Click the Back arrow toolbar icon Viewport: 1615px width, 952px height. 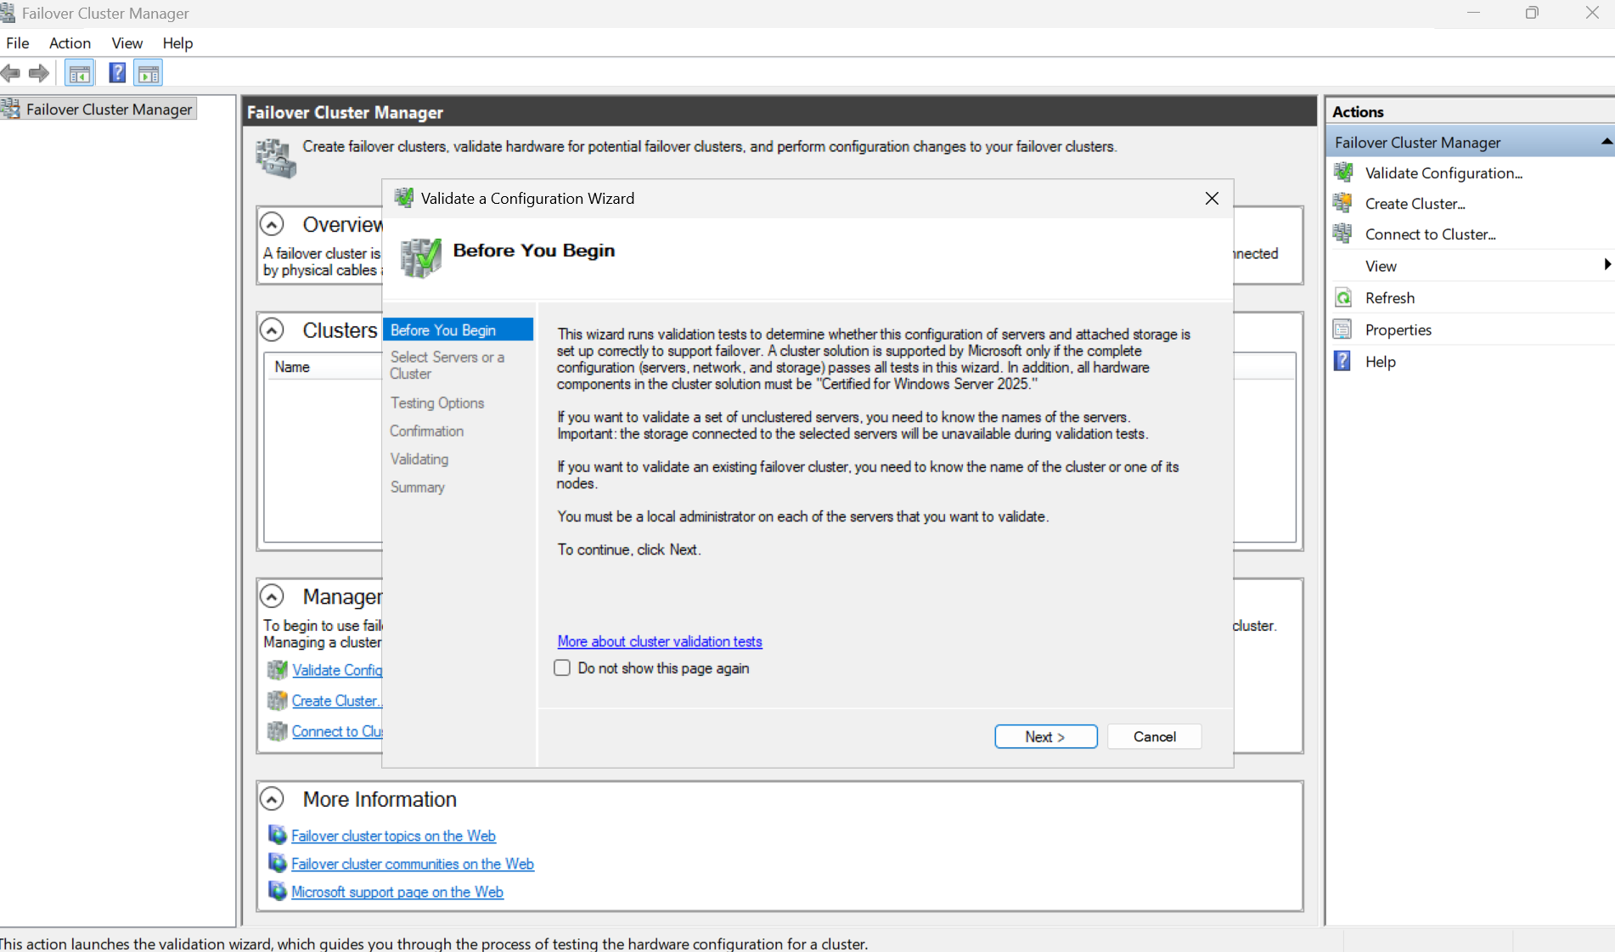pos(10,74)
